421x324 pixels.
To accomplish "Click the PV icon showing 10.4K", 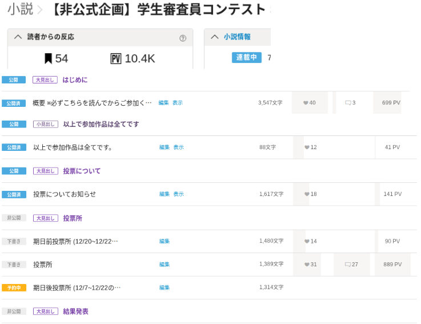I will (116, 59).
